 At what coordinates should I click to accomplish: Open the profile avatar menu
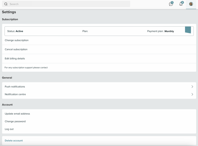pos(191,4)
